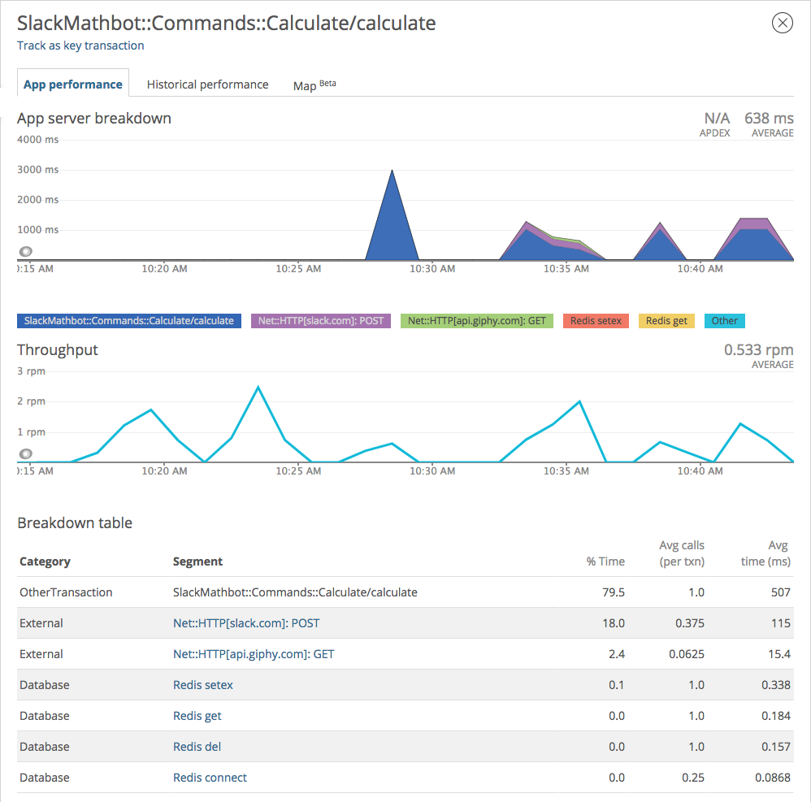Toggle Net::HTTP[slack.com]: POST legend series
Screen dimensions: 811x802
pos(321,321)
